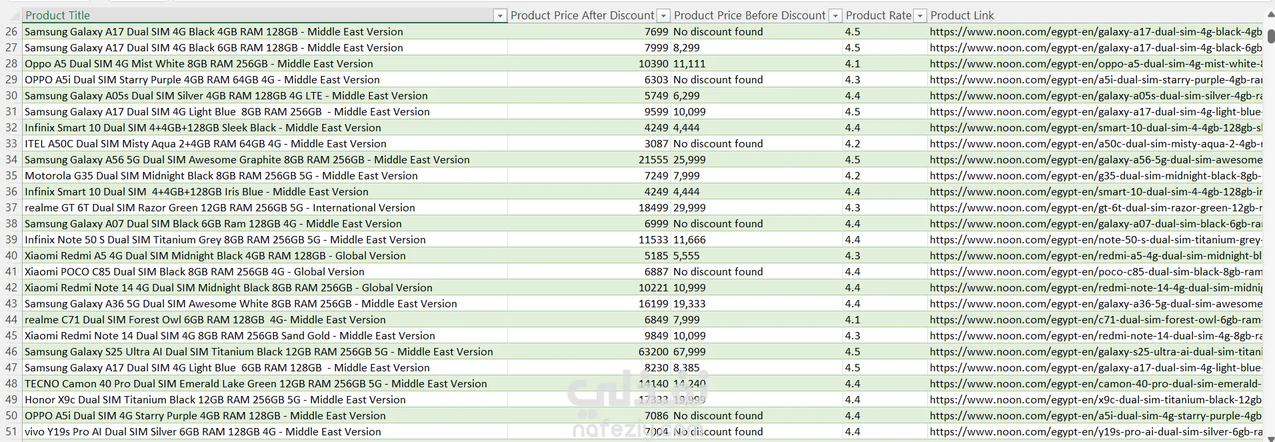This screenshot has width=1275, height=442.
Task: Select row header 46
Action: point(11,351)
